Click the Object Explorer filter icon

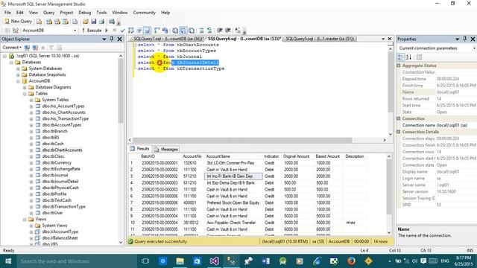[x=51, y=48]
